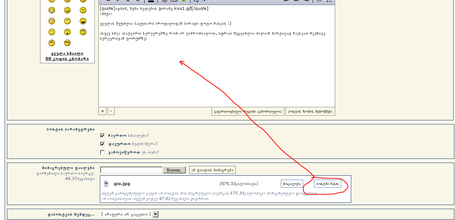Insert the smiley wearing glasses
Screen dimensions: 455x220
pos(67,43)
